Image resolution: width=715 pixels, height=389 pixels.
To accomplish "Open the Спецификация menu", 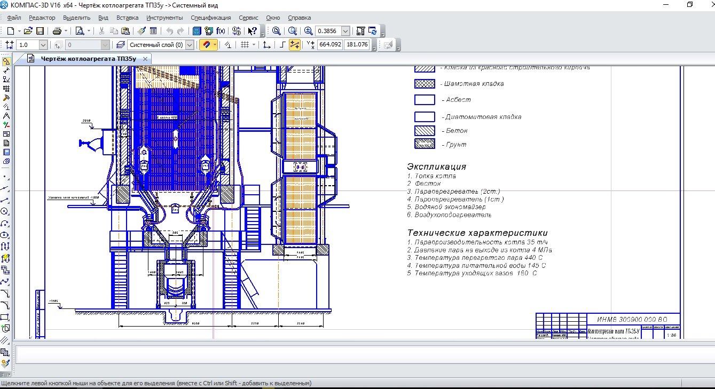I will 210,18.
